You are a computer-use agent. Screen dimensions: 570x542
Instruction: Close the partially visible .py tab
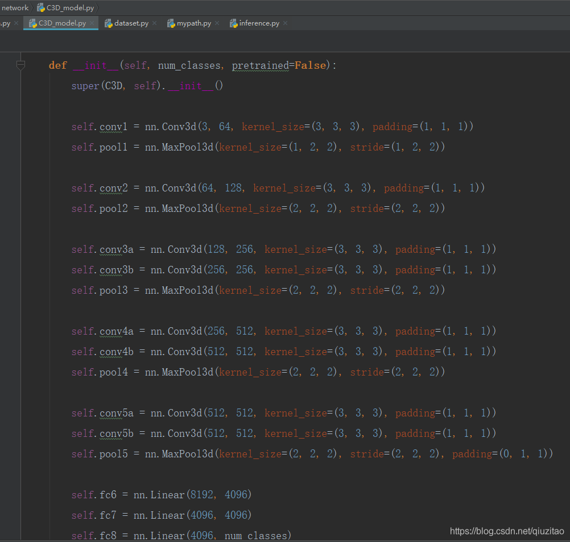[x=16, y=23]
